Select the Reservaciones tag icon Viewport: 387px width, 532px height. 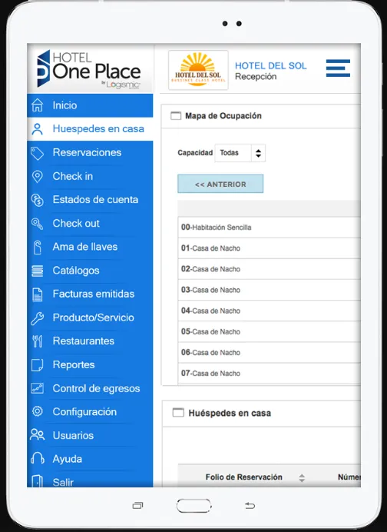point(38,153)
